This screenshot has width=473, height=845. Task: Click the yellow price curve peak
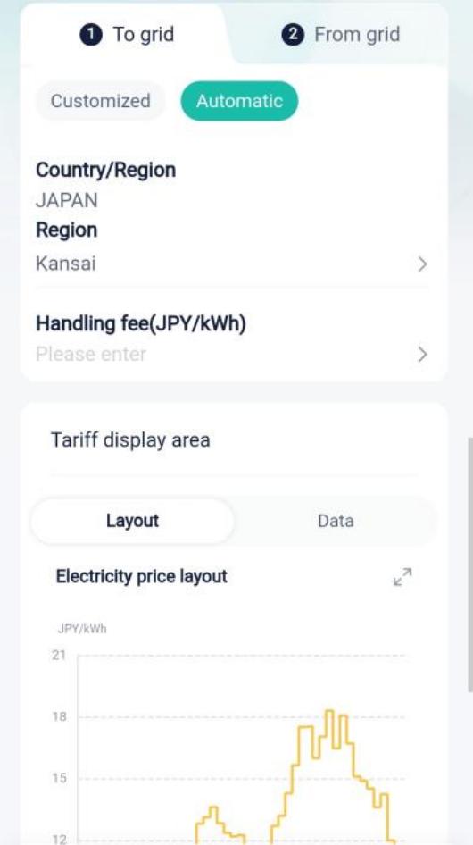click(329, 711)
